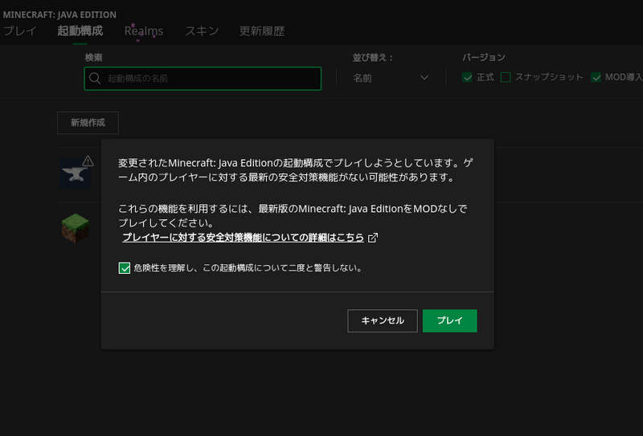Image resolution: width=643 pixels, height=436 pixels.
Task: Click the 起動構成の名前 search field
Action: tap(203, 78)
